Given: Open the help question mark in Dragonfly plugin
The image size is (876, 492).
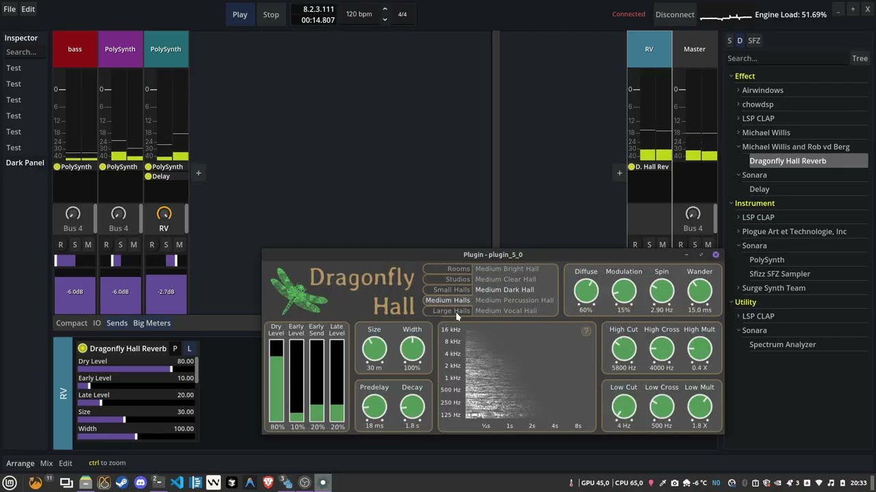Looking at the screenshot, I should [586, 331].
